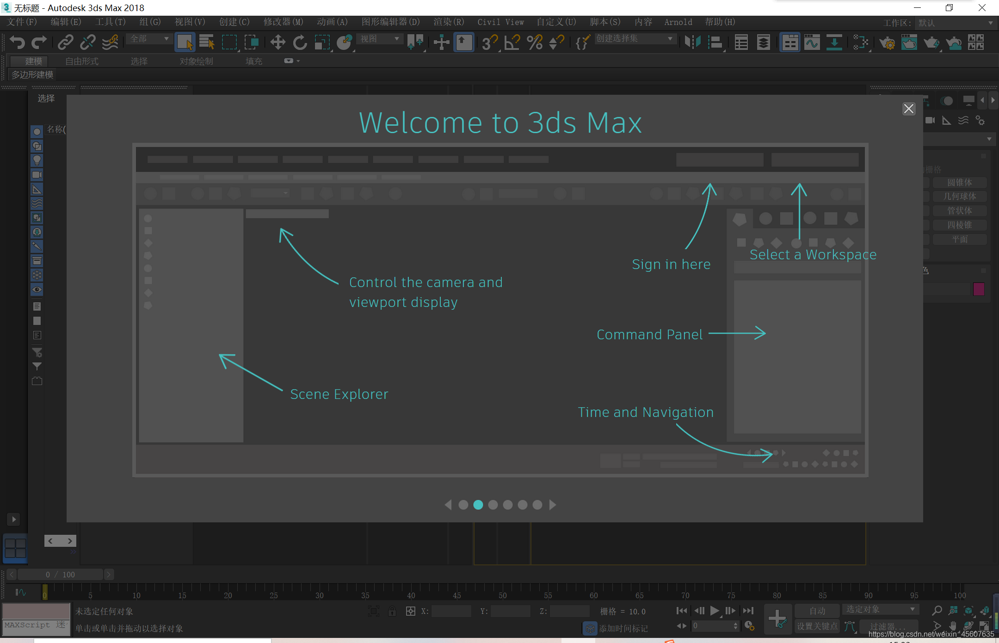This screenshot has width=999, height=643.
Task: Open the Curve Editor icon
Action: pyautogui.click(x=812, y=43)
